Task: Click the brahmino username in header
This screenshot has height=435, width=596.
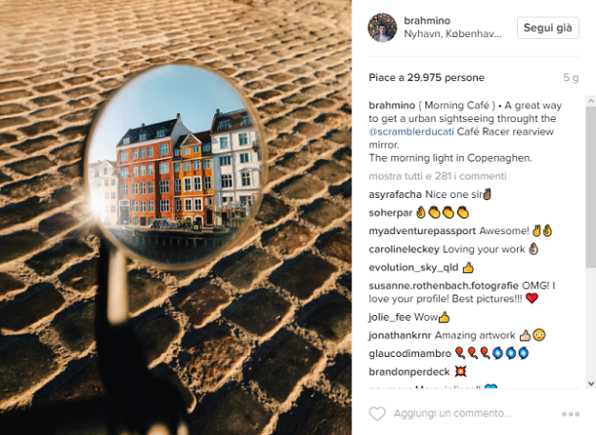Action: click(x=427, y=20)
